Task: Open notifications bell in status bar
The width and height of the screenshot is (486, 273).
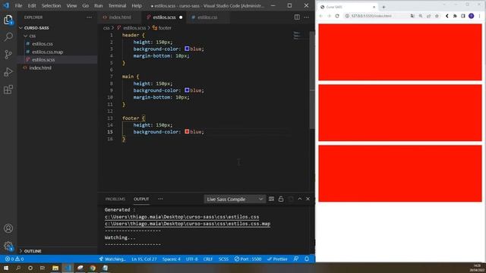Action: [307, 259]
